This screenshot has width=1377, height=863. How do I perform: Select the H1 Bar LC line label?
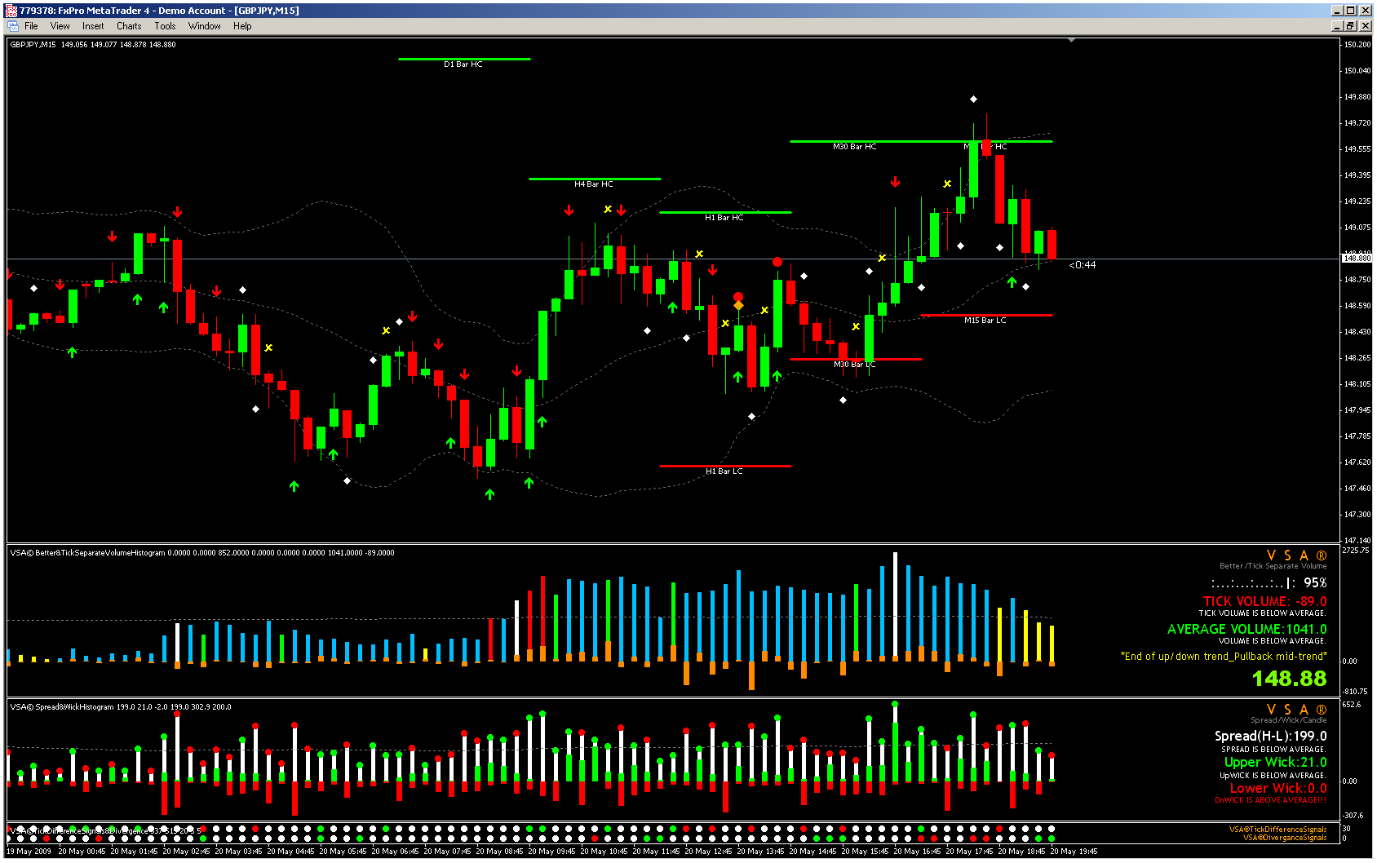click(724, 471)
